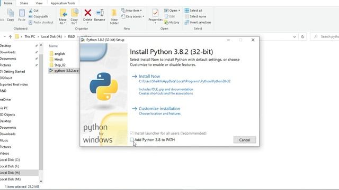Minimize the Python Setup window
The width and height of the screenshot is (339, 190).
[x=228, y=40]
